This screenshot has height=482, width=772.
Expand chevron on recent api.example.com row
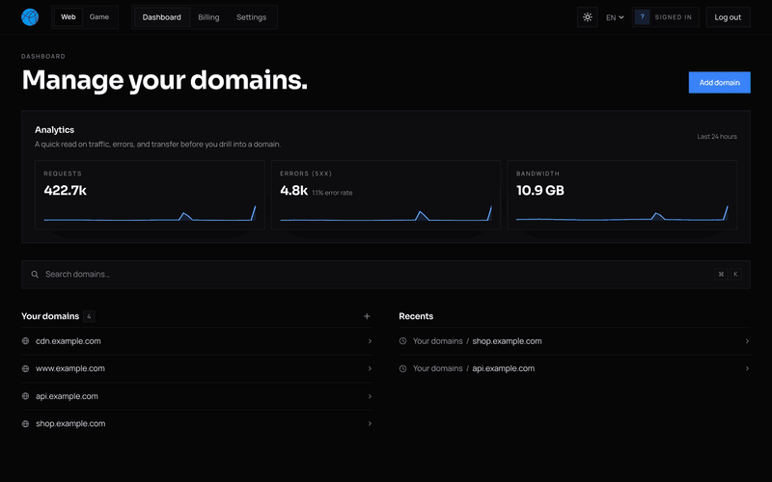[x=747, y=368]
